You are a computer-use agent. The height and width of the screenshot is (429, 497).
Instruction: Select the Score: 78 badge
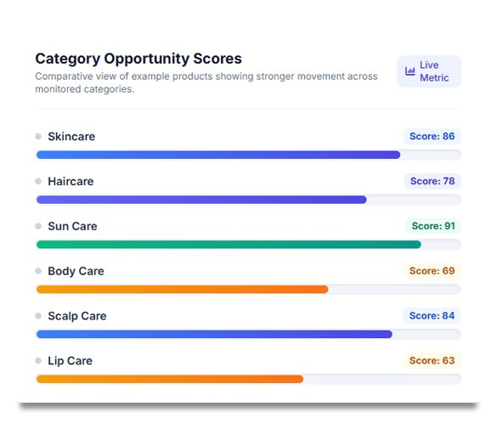[432, 181]
